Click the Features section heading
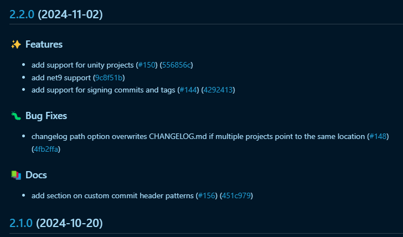 coord(44,44)
